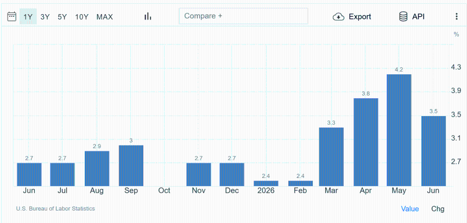Viewport: 467px width, 223px height.
Task: Click the API text label
Action: pos(418,17)
